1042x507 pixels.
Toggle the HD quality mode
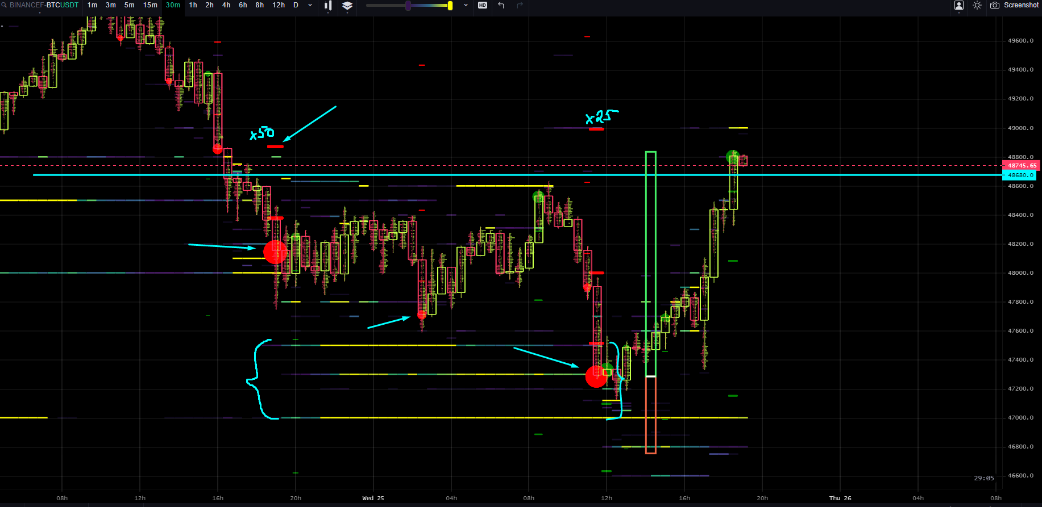[483, 5]
